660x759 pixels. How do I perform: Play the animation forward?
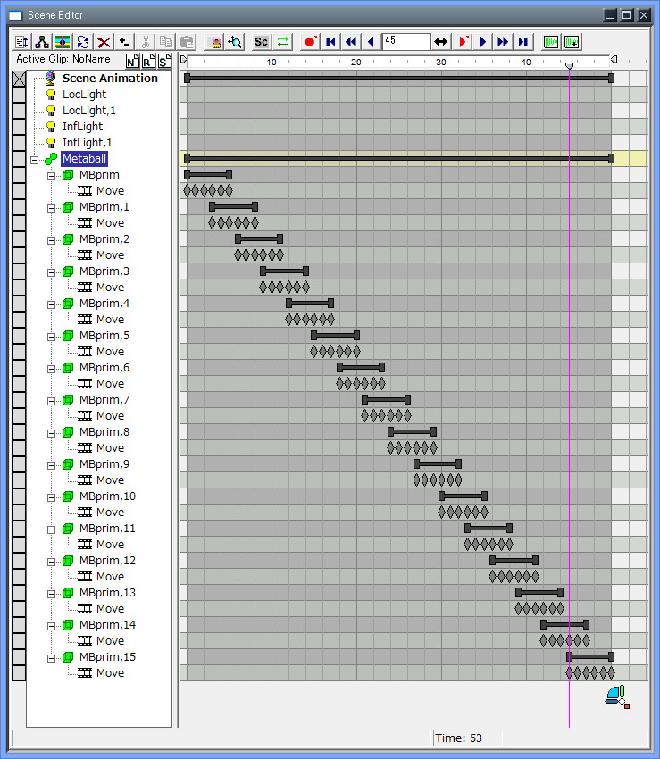coord(483,42)
